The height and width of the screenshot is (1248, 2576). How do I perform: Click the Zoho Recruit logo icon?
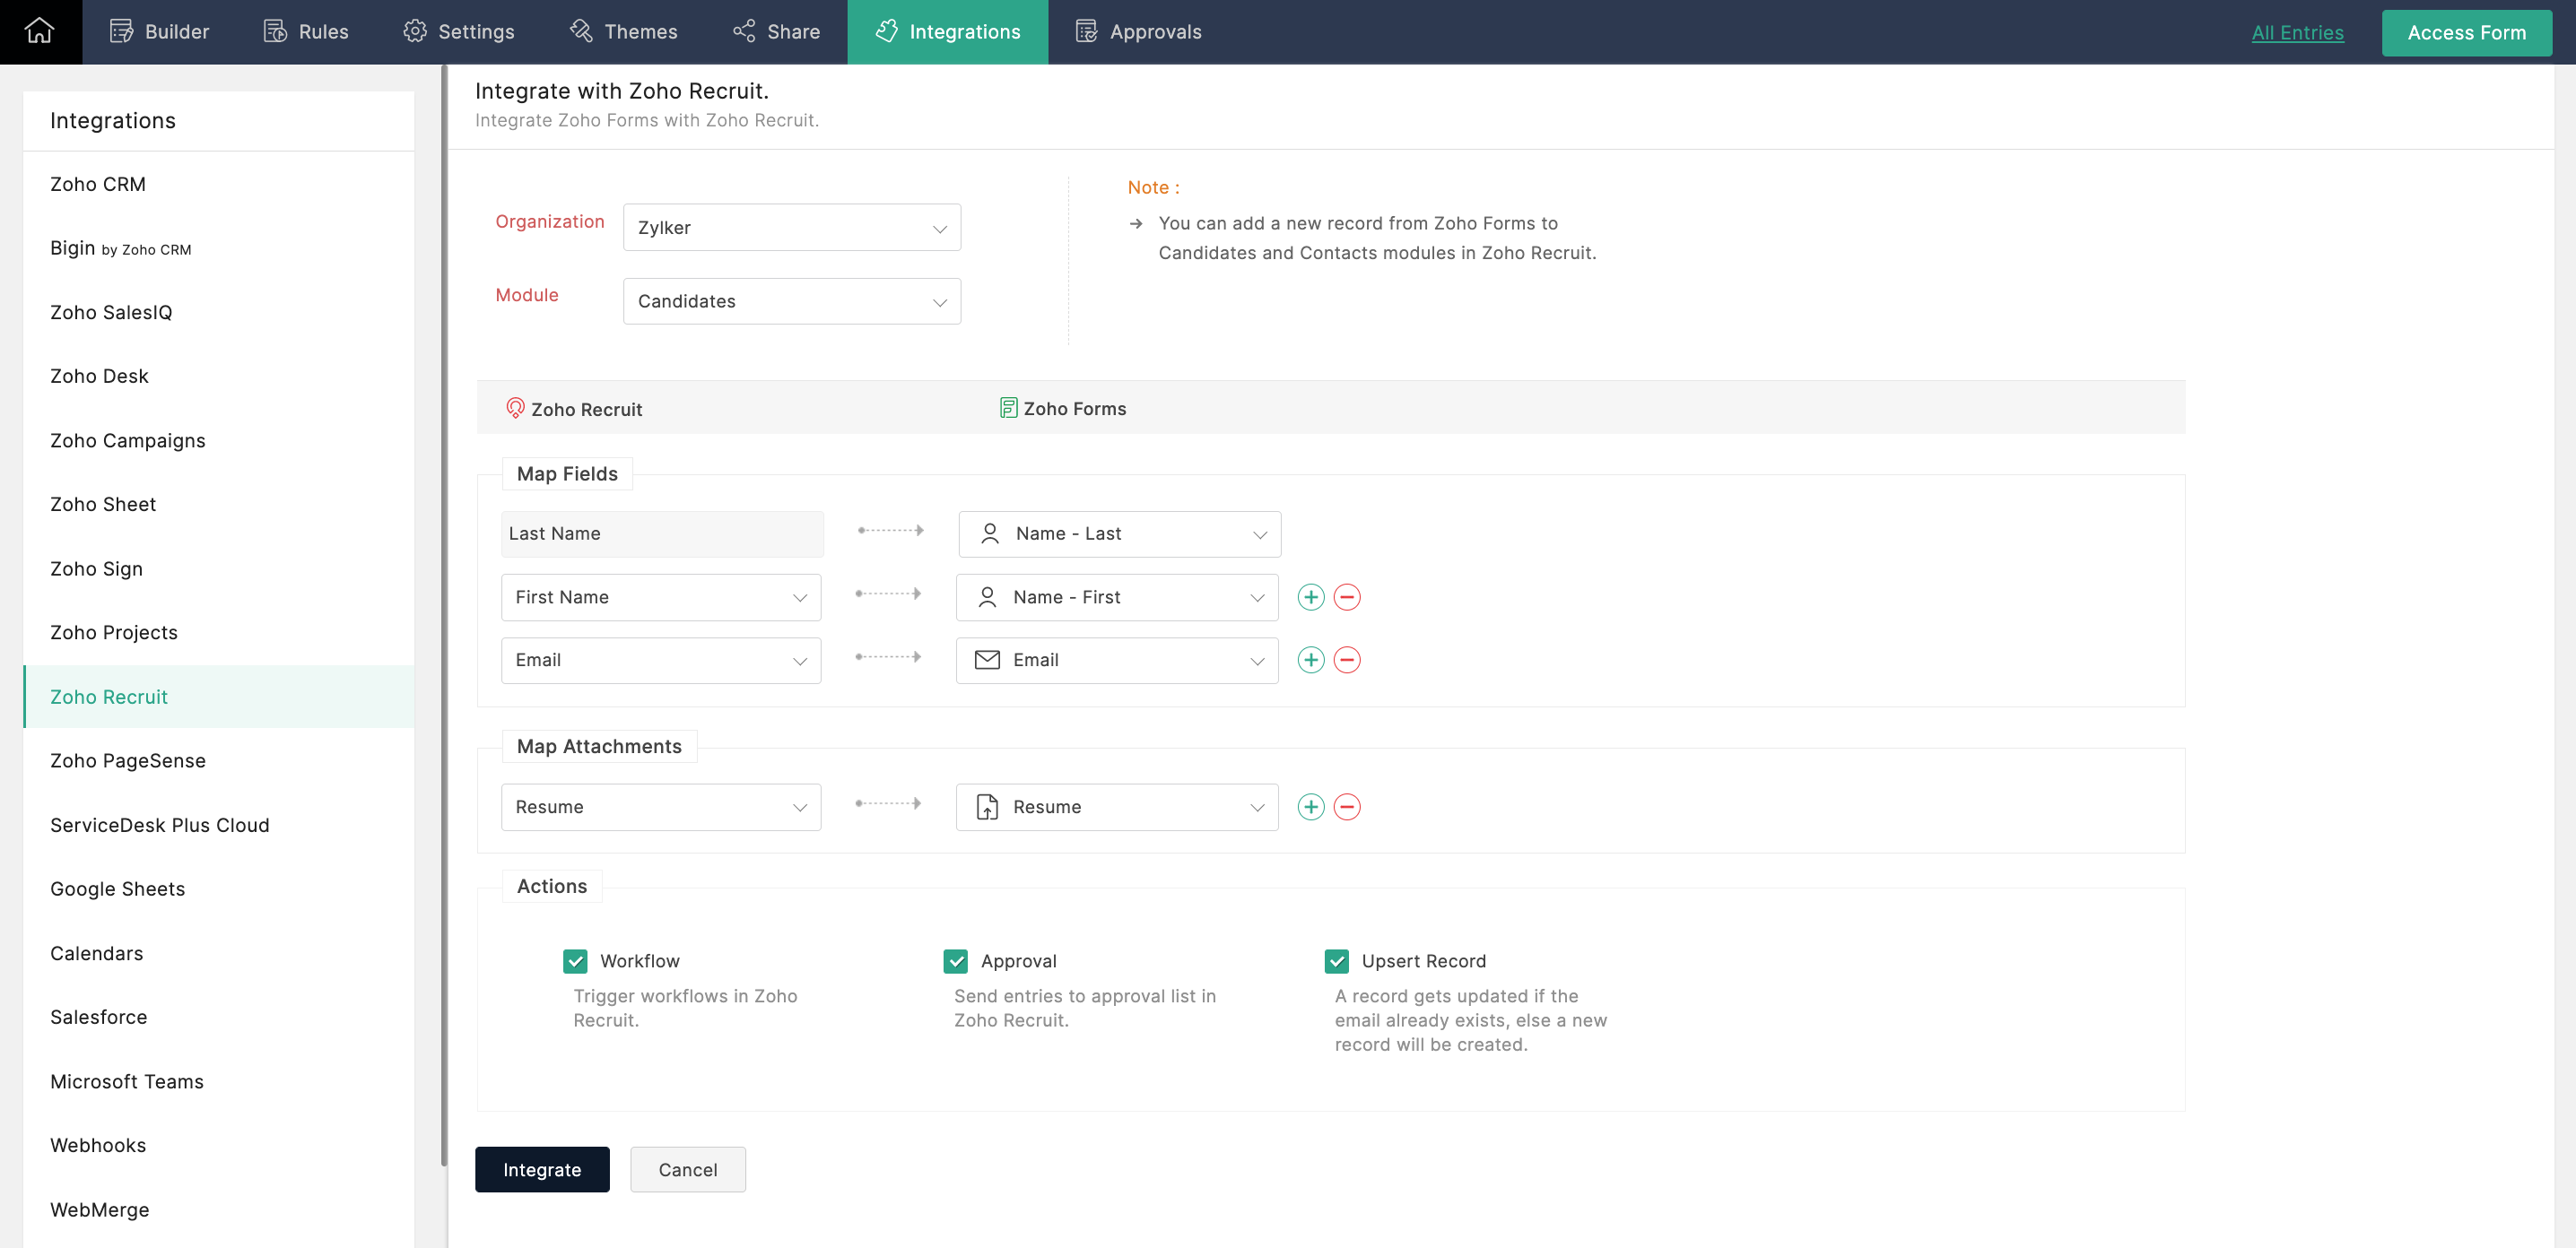point(515,408)
